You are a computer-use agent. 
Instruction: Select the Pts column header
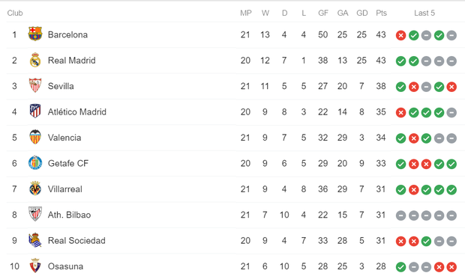point(381,13)
